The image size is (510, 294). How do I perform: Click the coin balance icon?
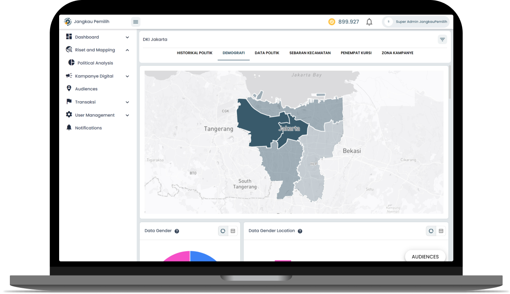point(332,22)
